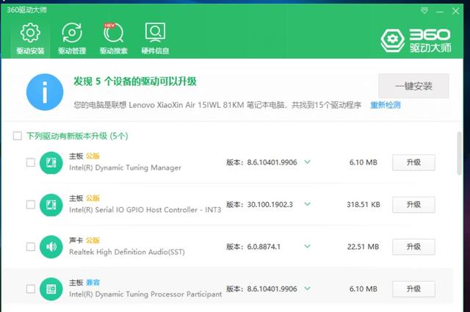Click the Serial IO GPIO Host Controller icon

point(51,205)
